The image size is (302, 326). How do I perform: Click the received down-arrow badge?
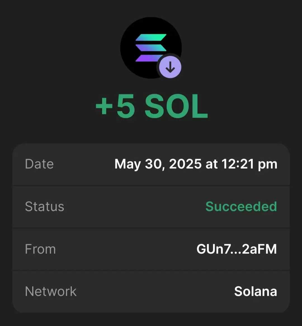click(x=170, y=67)
